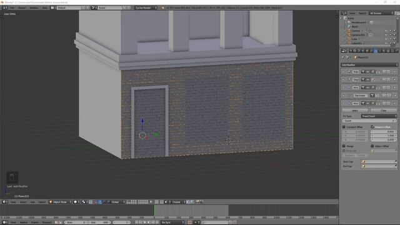Open the Help menu
This screenshot has height=225, width=400.
coord(44,7)
